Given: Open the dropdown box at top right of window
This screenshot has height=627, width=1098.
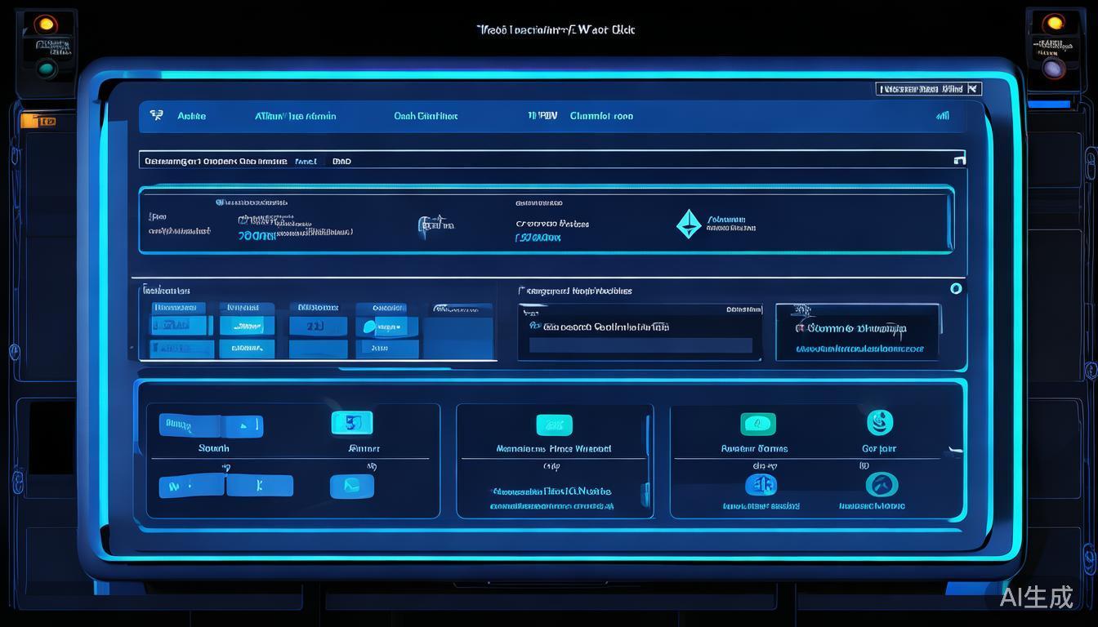Looking at the screenshot, I should click(x=928, y=88).
